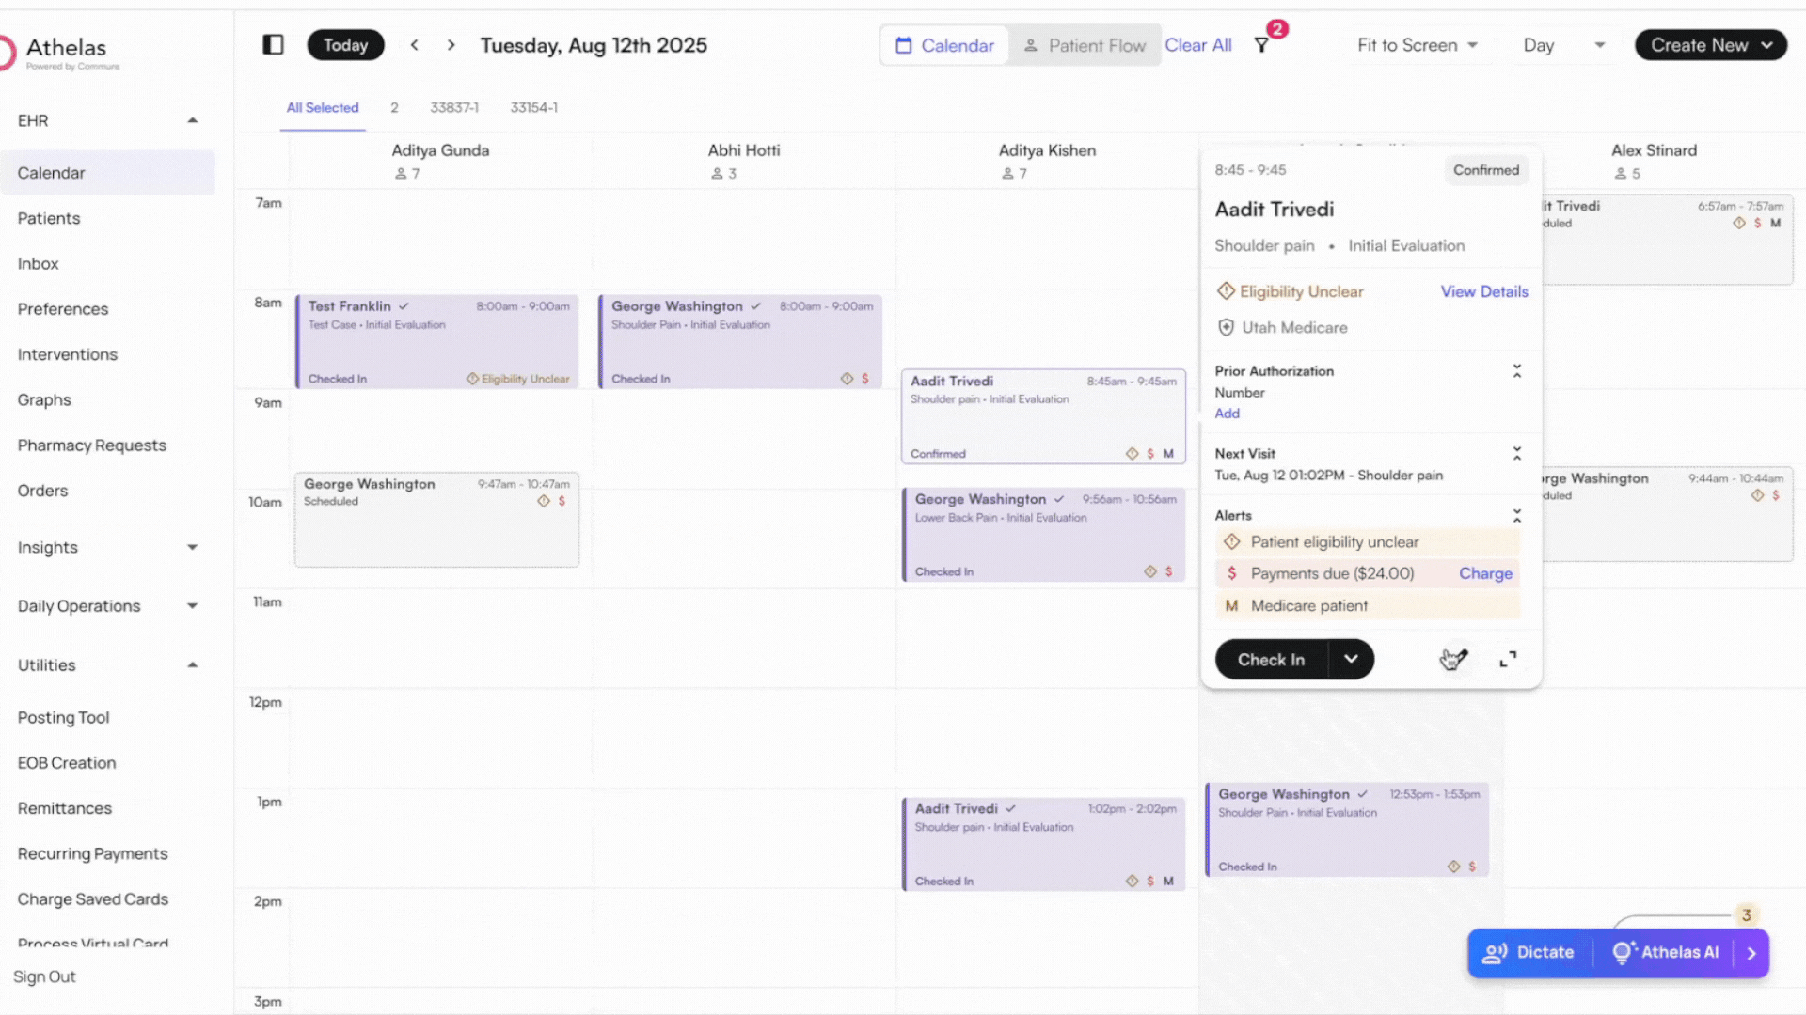The image size is (1806, 1015).
Task: Go to previous day arrow
Action: (x=414, y=45)
